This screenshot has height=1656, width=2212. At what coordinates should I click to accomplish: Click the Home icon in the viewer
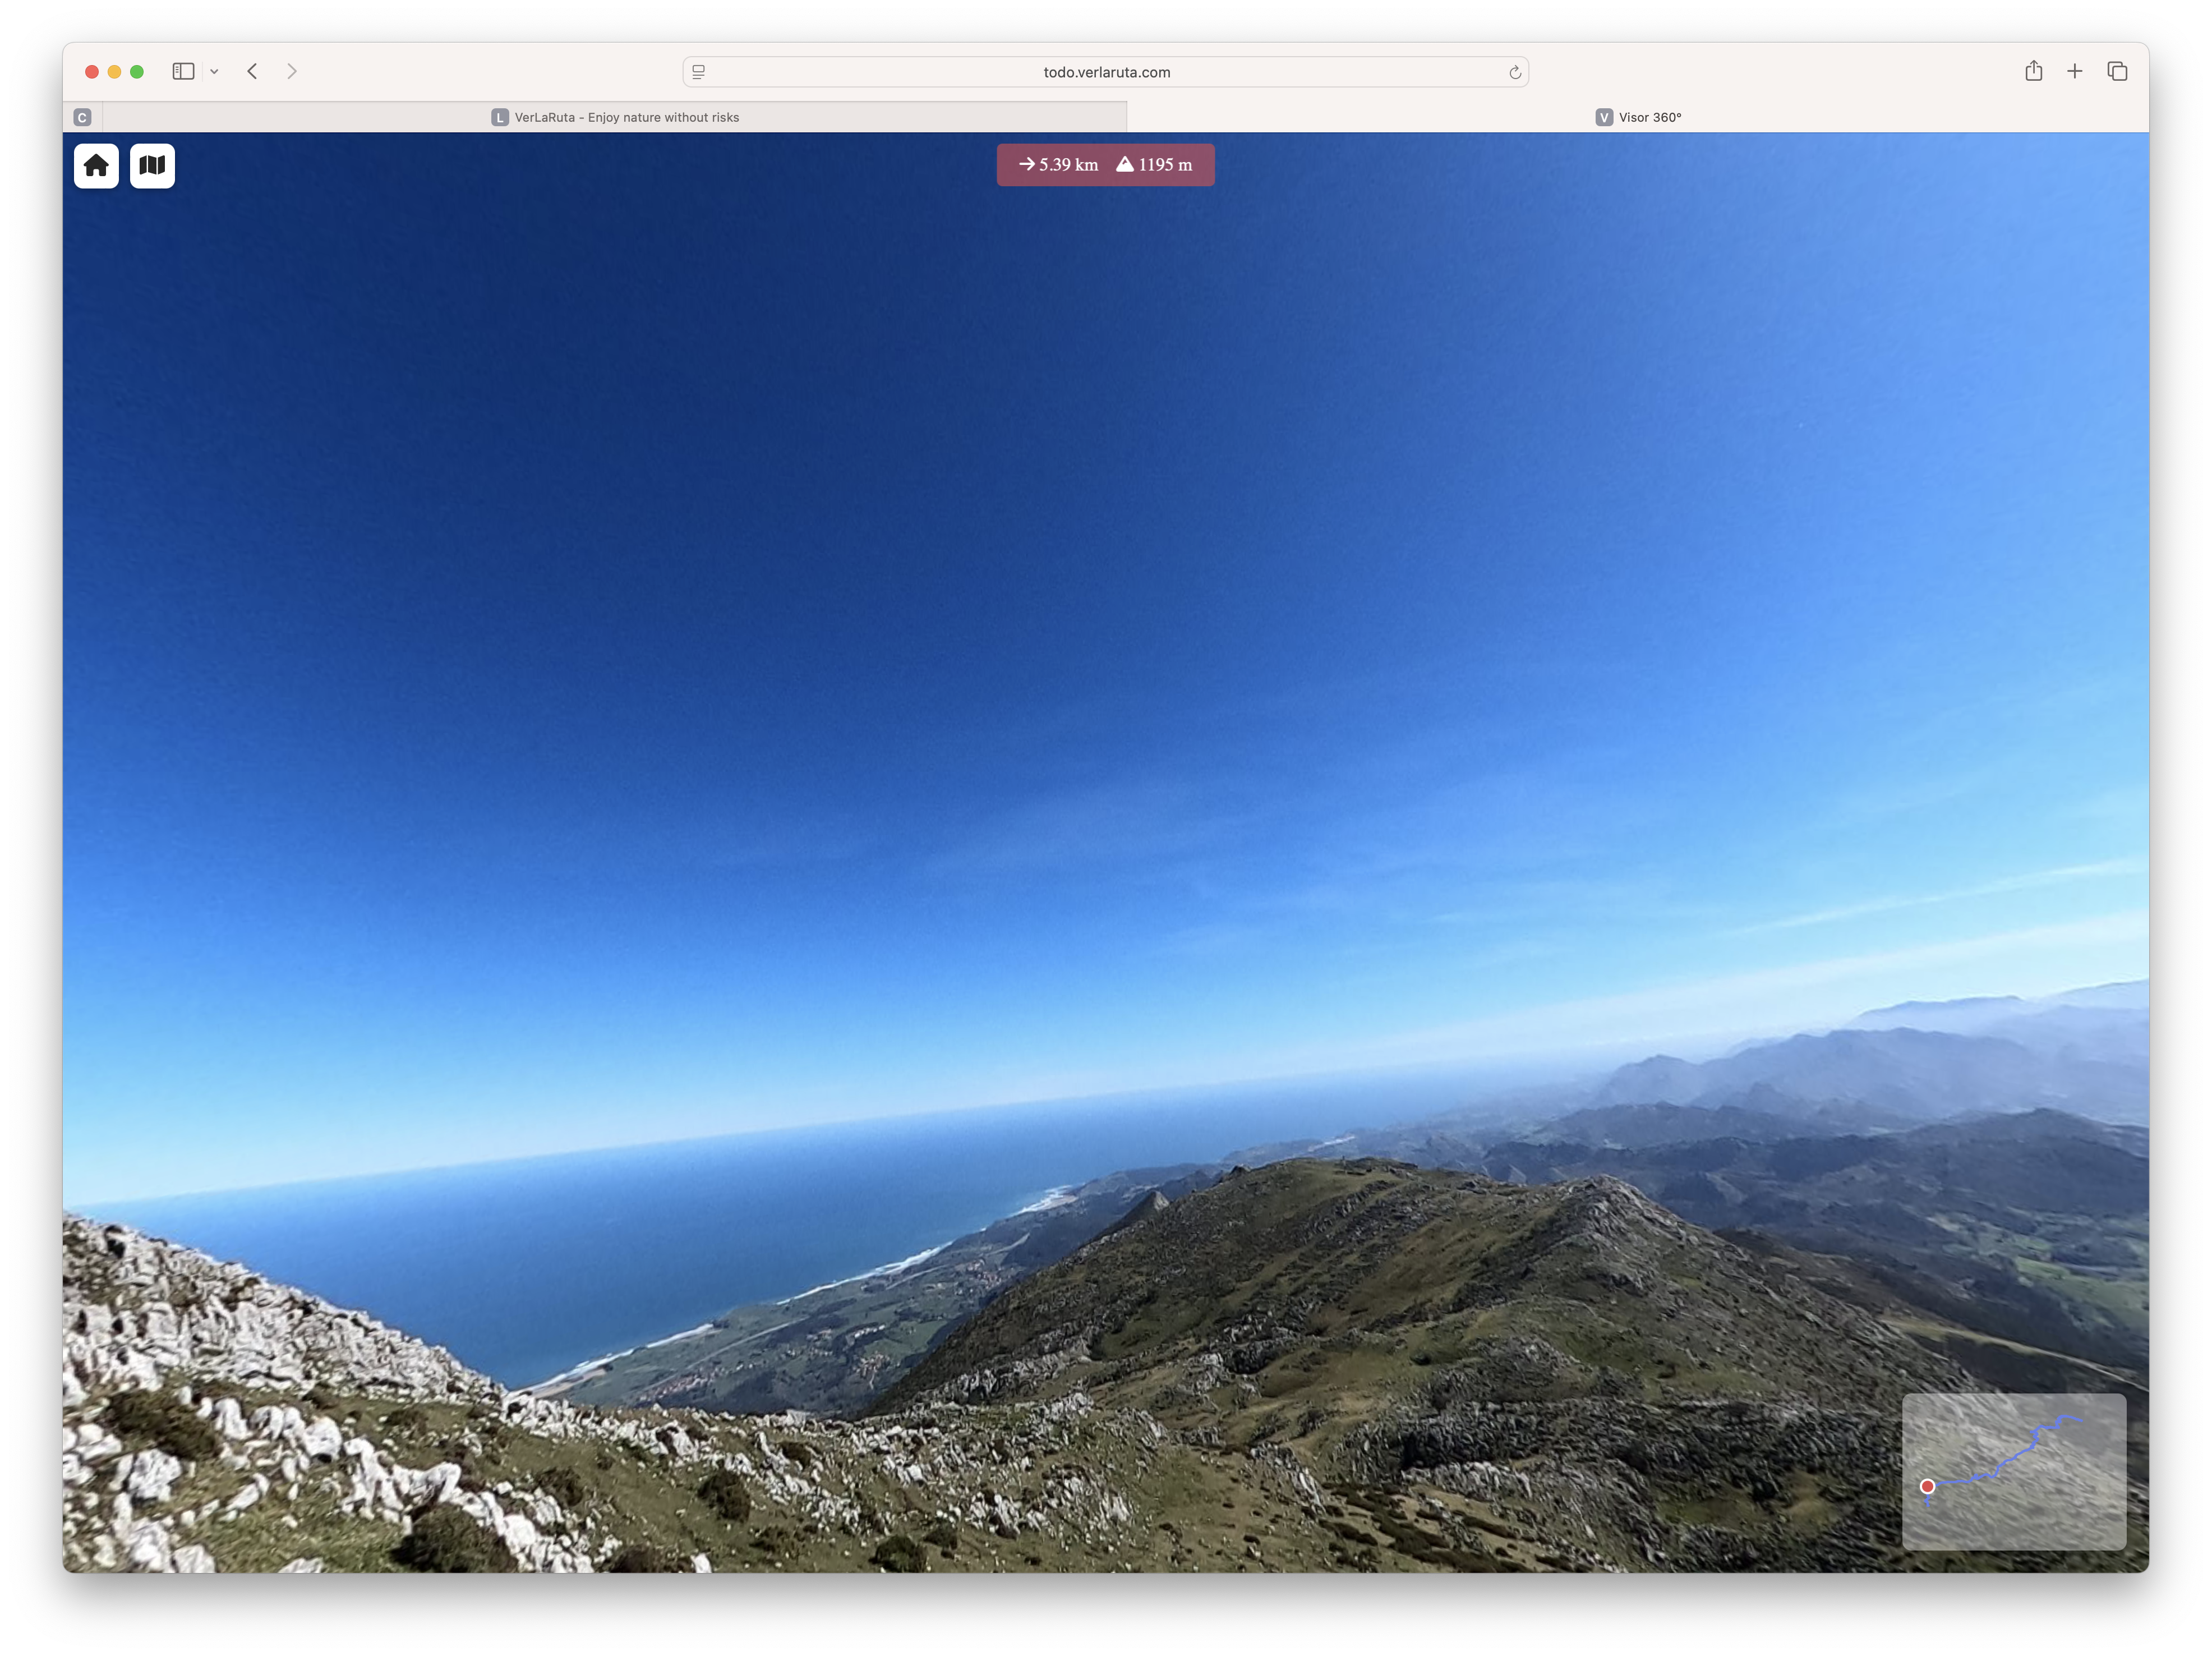pyautogui.click(x=96, y=165)
